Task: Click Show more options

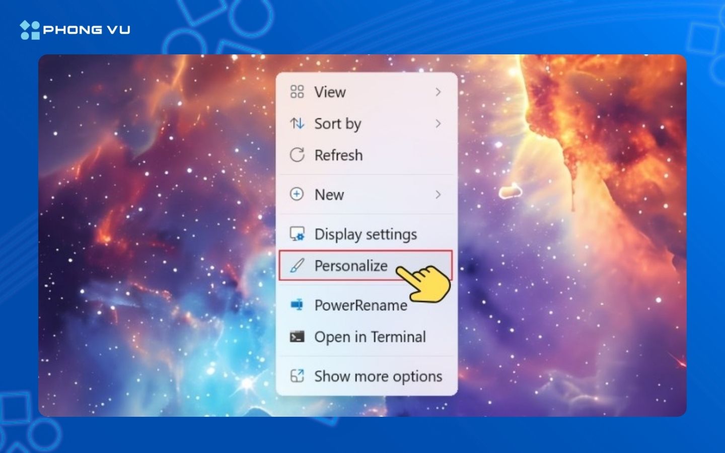Action: [378, 376]
